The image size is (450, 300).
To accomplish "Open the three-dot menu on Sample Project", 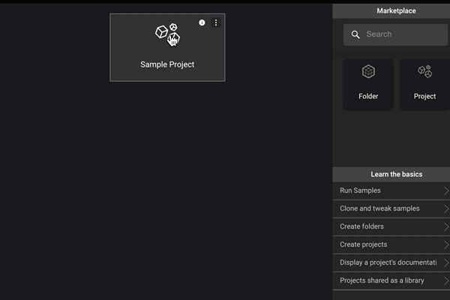I will [216, 23].
